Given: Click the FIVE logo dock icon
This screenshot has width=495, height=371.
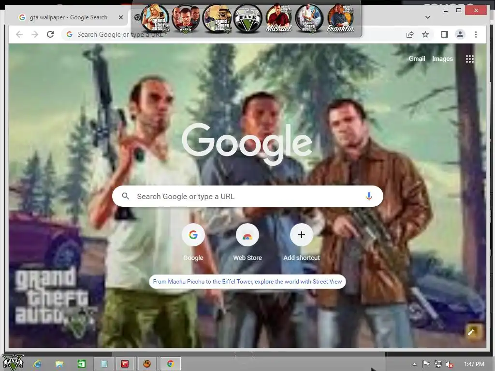Looking at the screenshot, I should tap(248, 19).
